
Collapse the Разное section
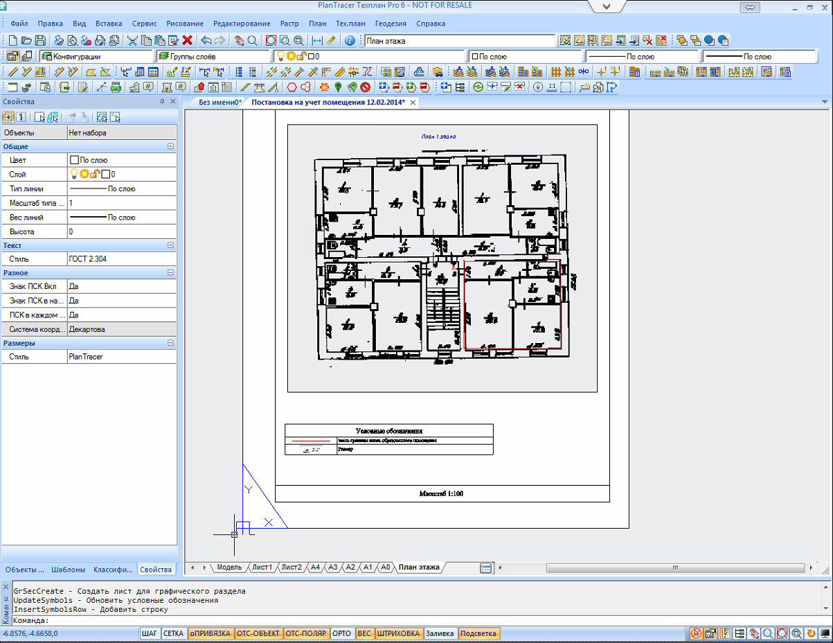170,273
